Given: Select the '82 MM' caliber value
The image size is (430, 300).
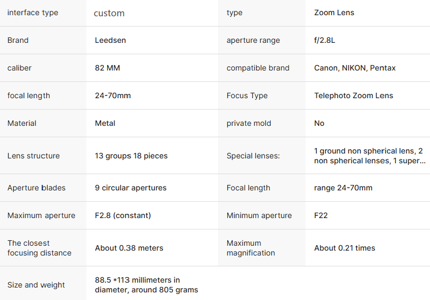Looking at the screenshot, I should (108, 68).
